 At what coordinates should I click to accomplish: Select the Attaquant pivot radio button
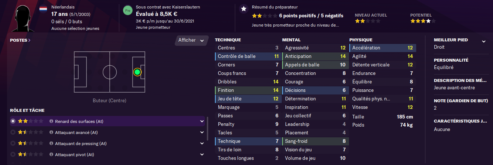click(13, 154)
